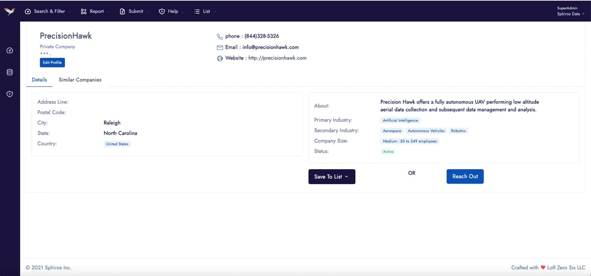Screen dimensions: 591x276
Task: Click the Loft Zero Six LLC credit
Action: pos(566,268)
